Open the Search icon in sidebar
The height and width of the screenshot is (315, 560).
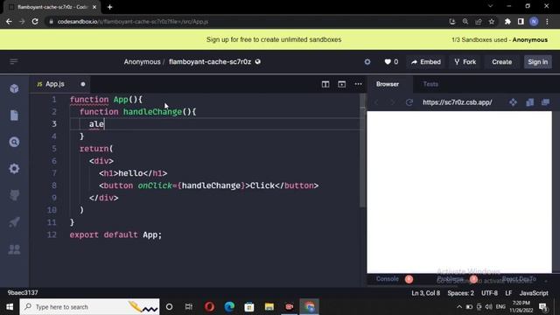pos(14,142)
